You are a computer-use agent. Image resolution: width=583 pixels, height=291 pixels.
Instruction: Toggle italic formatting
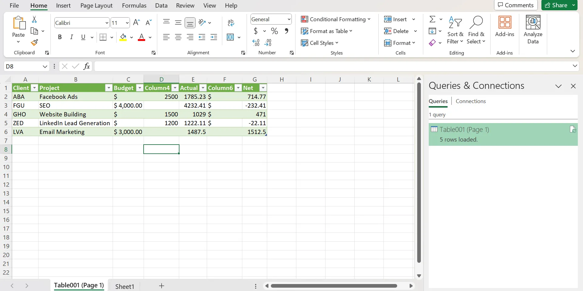point(72,37)
